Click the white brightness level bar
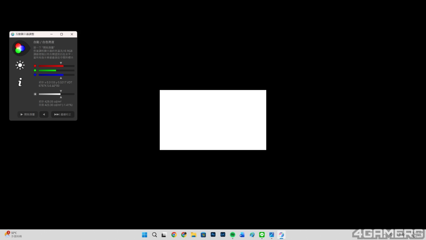The image size is (426, 240). [56, 94]
